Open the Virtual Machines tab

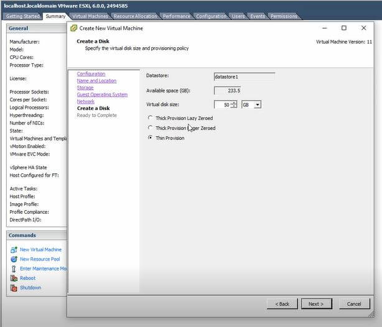[x=90, y=16]
